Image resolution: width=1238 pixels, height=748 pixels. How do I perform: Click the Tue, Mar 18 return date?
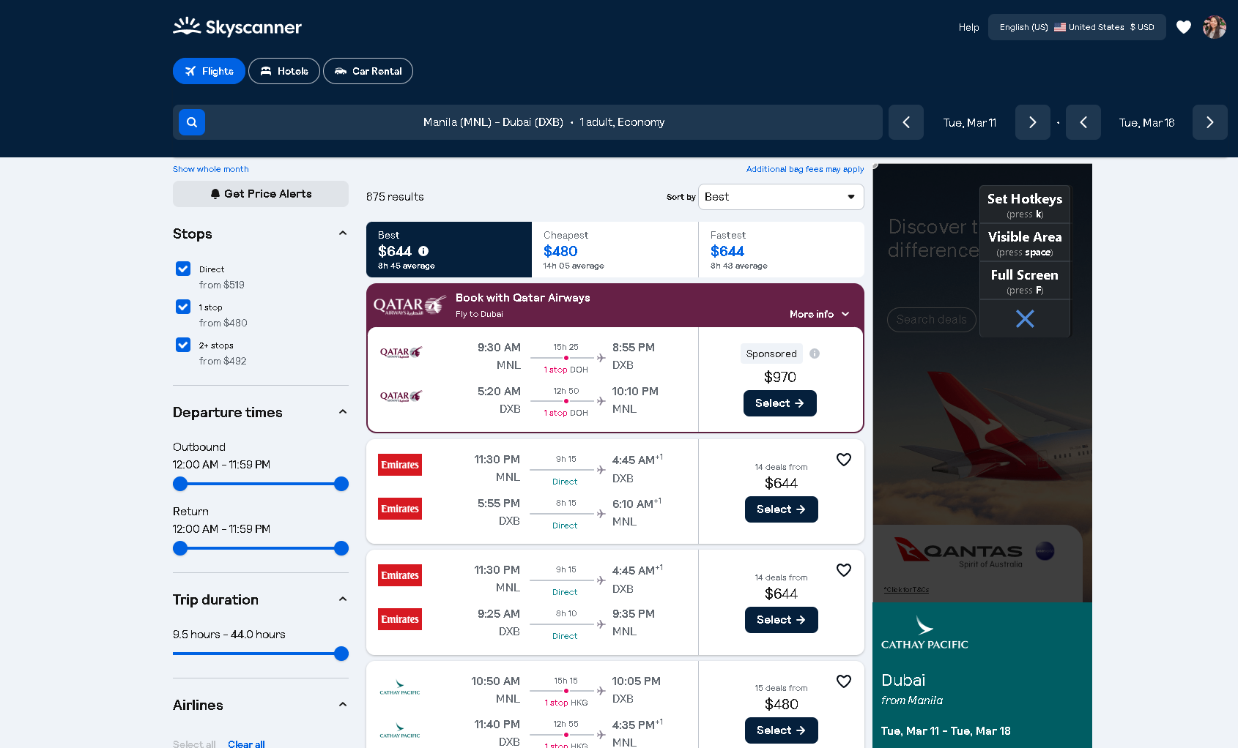pyautogui.click(x=1147, y=123)
